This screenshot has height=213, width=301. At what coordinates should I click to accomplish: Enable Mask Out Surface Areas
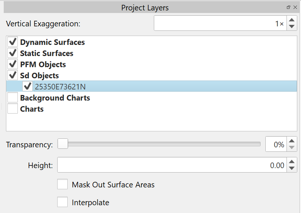(x=62, y=184)
